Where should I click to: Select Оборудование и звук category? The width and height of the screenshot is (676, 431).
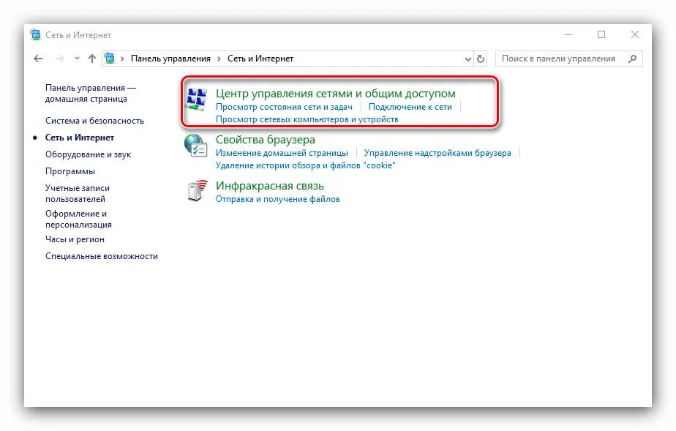tap(88, 154)
